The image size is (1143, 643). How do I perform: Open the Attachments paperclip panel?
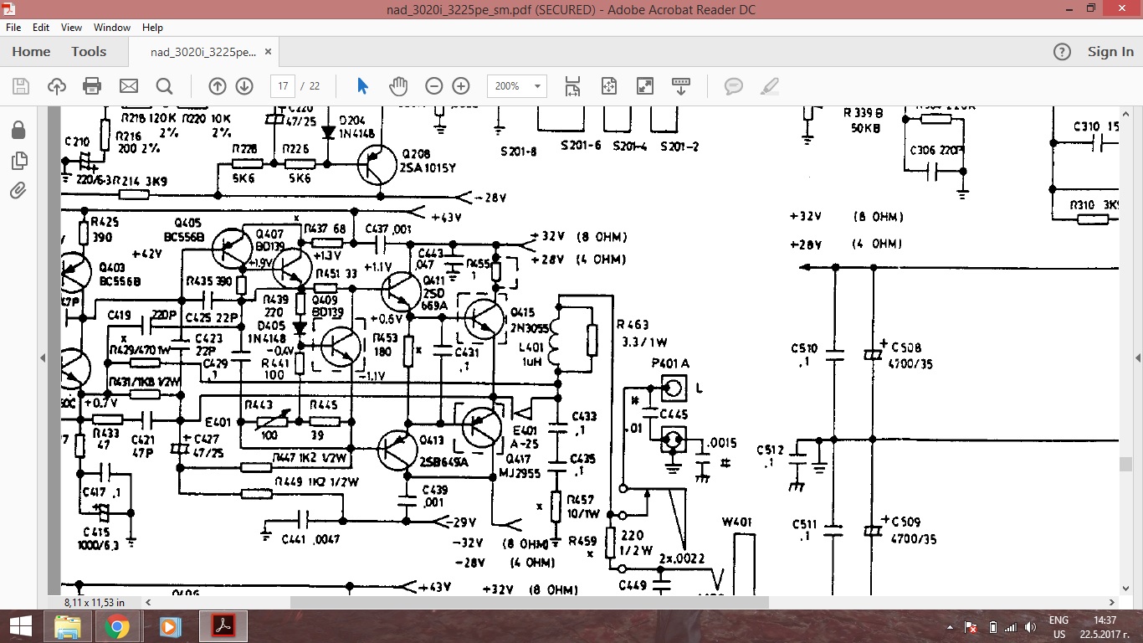pyautogui.click(x=18, y=191)
